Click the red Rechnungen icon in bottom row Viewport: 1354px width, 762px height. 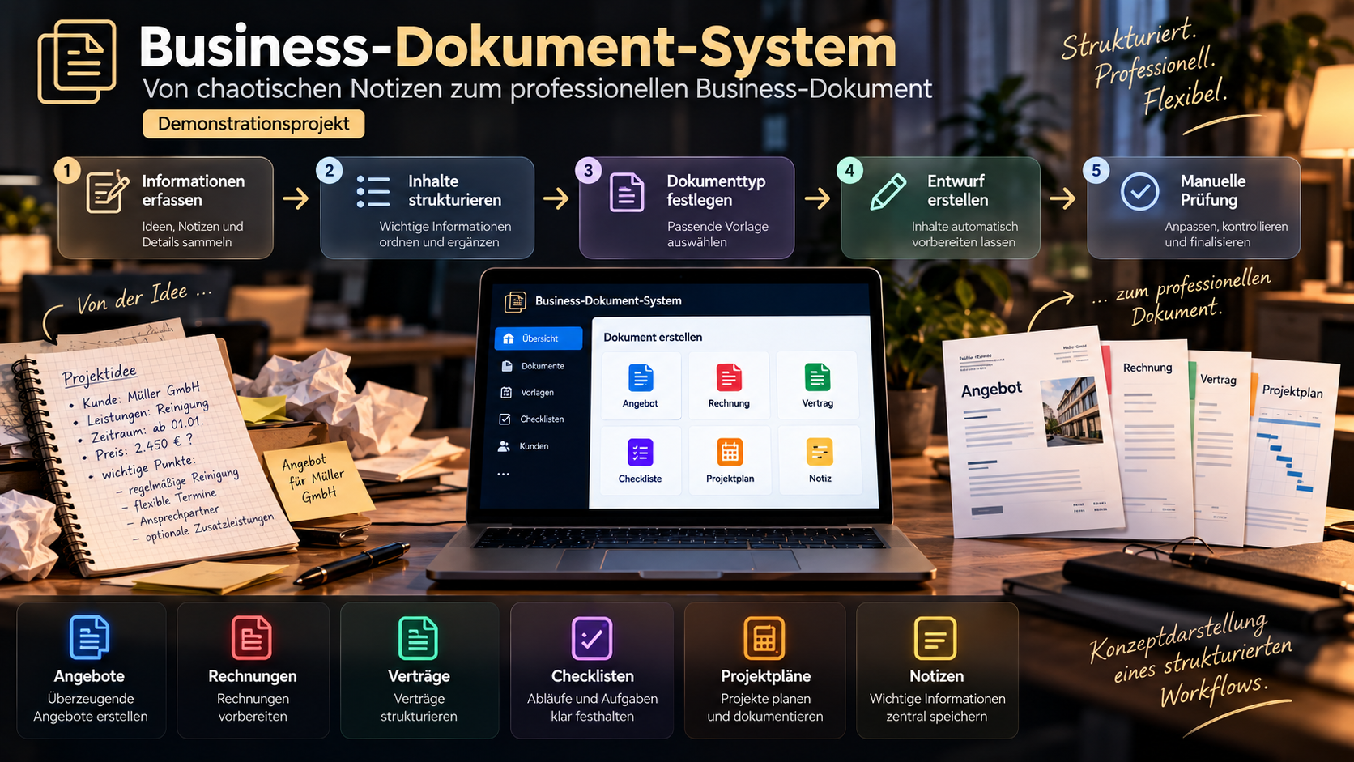(x=252, y=638)
